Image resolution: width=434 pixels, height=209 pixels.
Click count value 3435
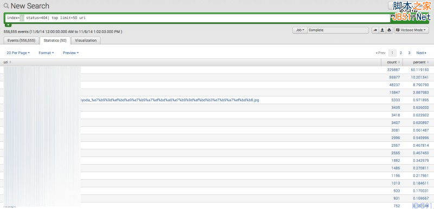[395, 107]
